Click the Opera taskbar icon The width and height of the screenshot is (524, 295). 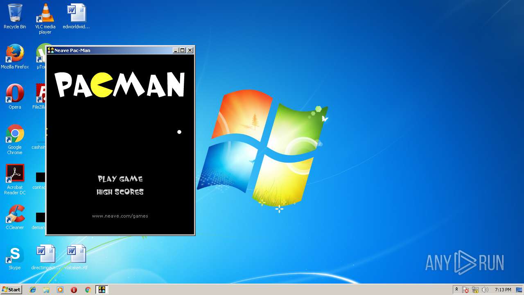coord(74,290)
